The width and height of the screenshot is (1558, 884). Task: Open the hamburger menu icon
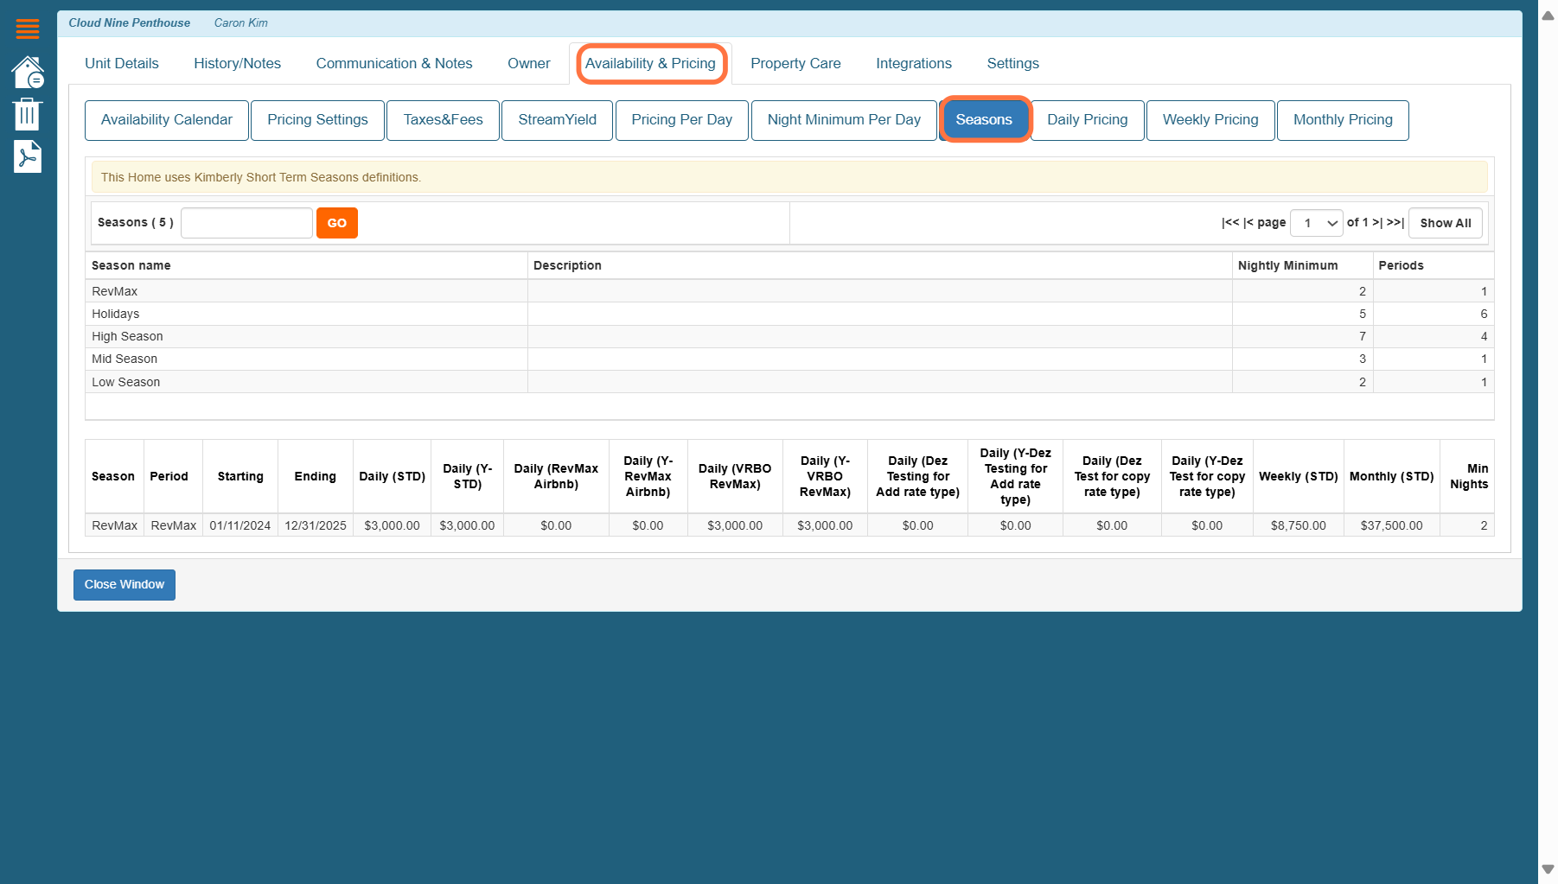(x=28, y=29)
